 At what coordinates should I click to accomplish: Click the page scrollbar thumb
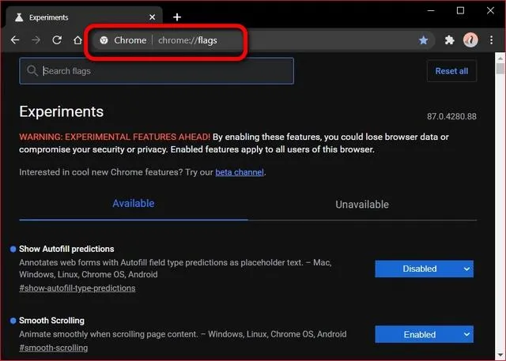(x=500, y=69)
